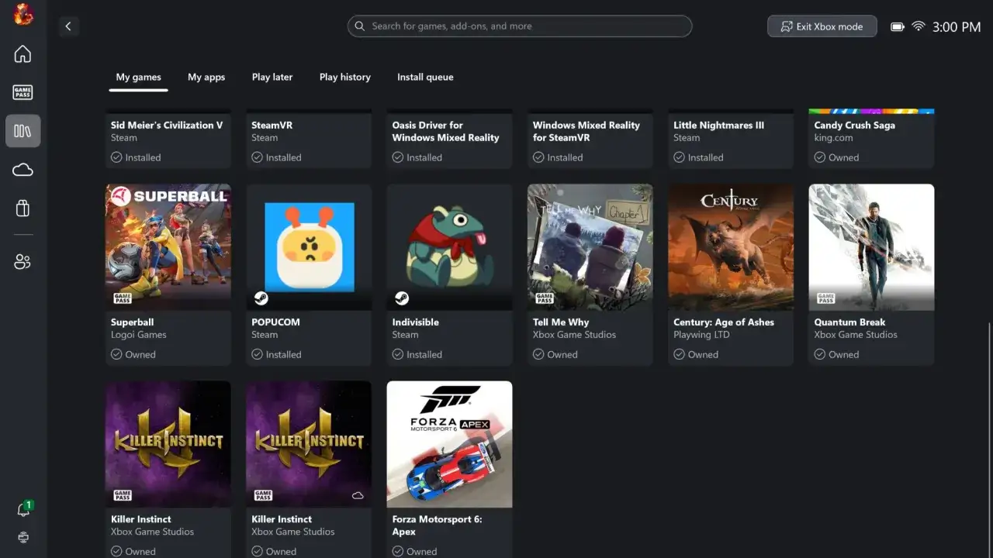This screenshot has width=993, height=558.
Task: Click the search magnifier icon
Action: pyautogui.click(x=359, y=26)
